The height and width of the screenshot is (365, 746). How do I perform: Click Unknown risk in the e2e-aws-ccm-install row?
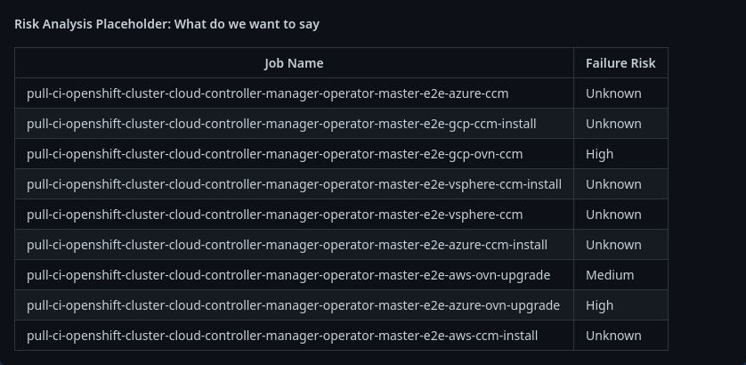tap(613, 336)
